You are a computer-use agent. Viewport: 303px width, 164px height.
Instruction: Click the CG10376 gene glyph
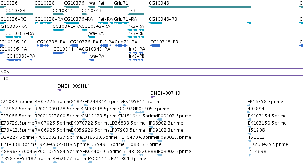(x=72, y=7)
